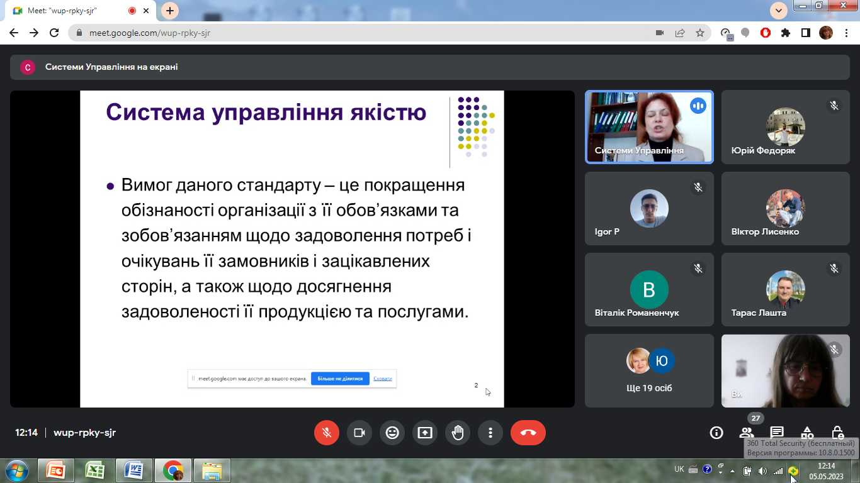This screenshot has width=860, height=483.
Task: Open the activities icon
Action: [x=807, y=433]
